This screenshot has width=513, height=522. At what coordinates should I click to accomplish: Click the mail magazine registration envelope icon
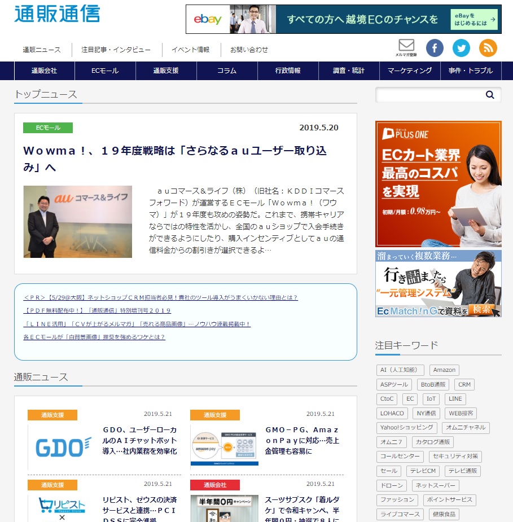pyautogui.click(x=406, y=47)
